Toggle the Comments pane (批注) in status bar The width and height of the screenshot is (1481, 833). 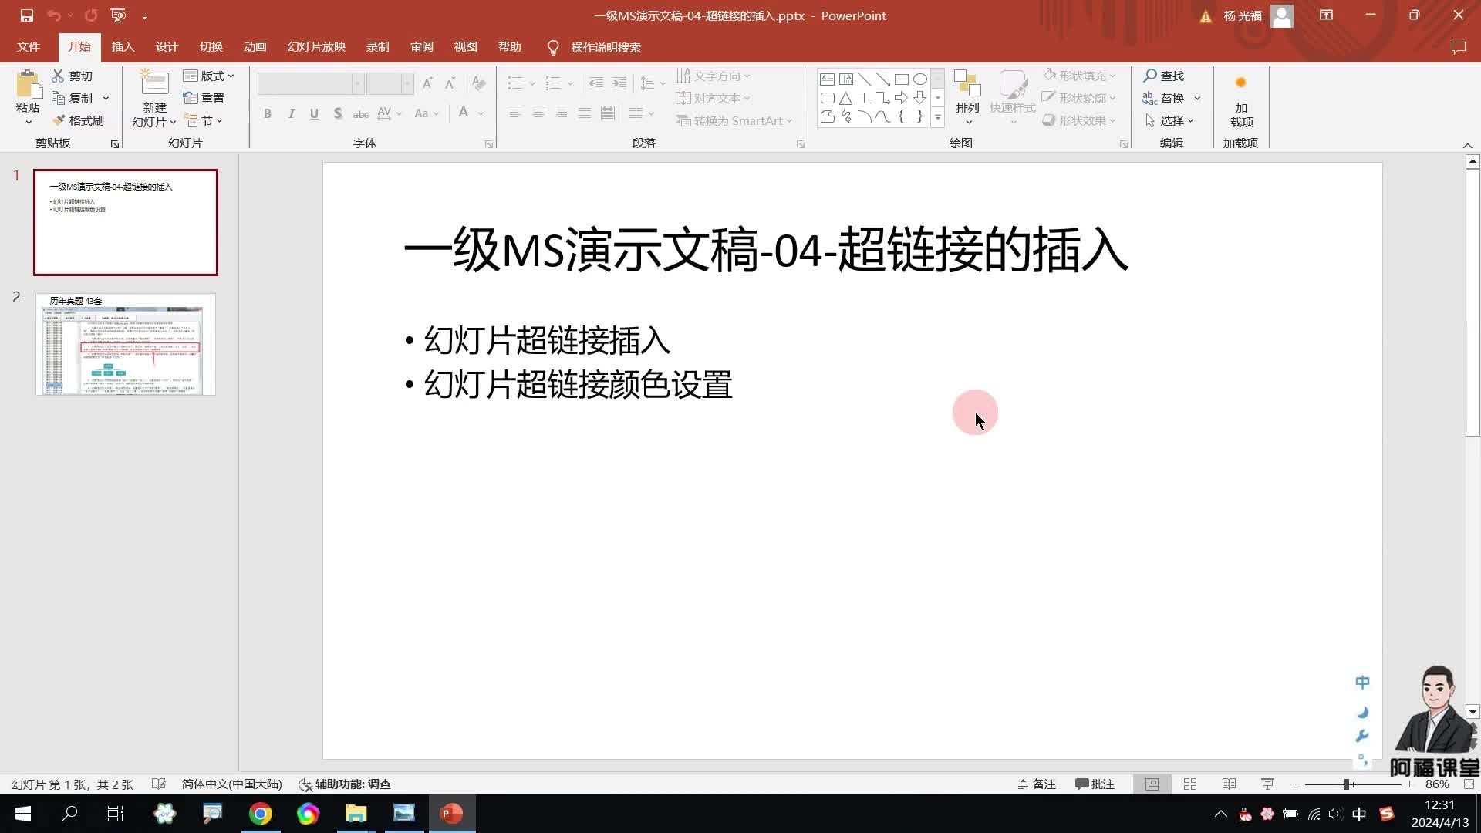tap(1095, 784)
